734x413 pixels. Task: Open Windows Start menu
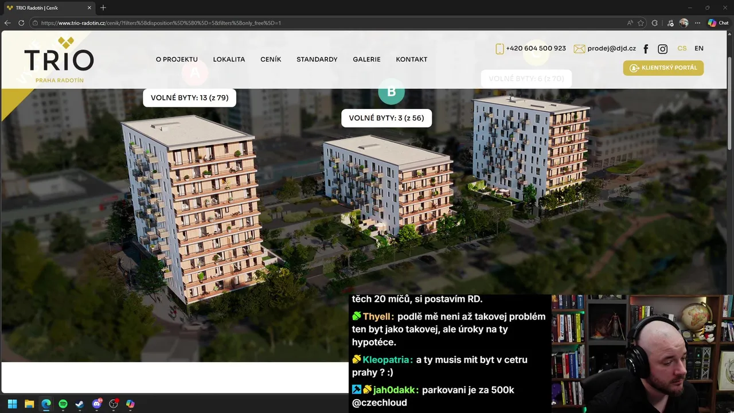pyautogui.click(x=12, y=404)
